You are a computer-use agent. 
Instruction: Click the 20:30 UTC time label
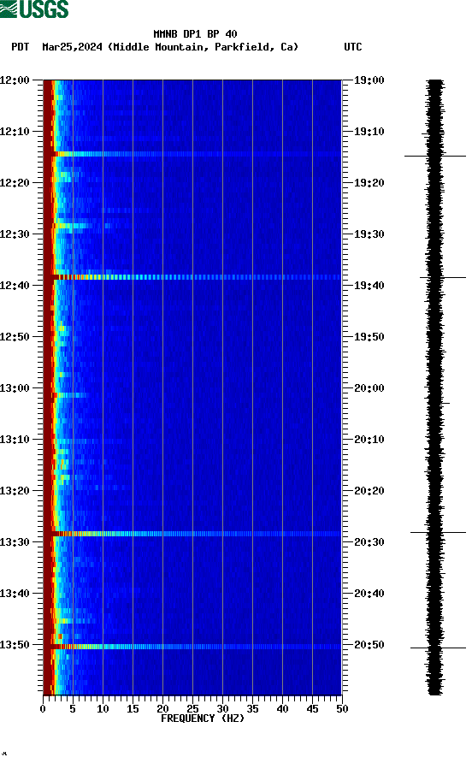[369, 542]
